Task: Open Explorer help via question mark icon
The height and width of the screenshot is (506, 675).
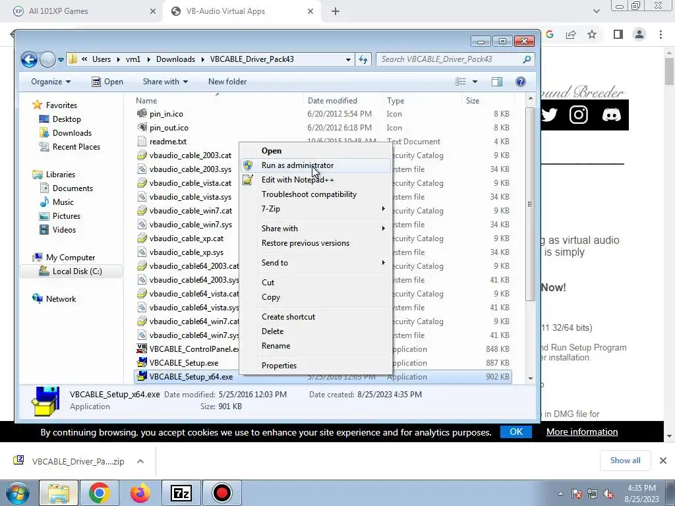Action: click(x=521, y=82)
